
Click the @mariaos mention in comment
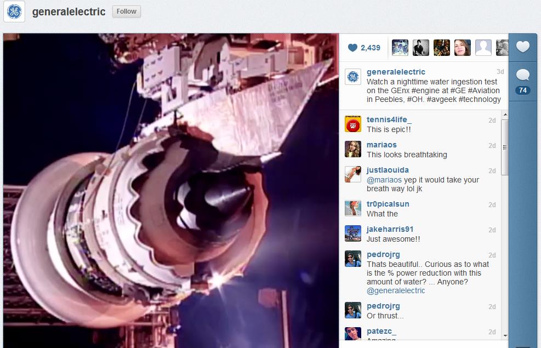384,180
